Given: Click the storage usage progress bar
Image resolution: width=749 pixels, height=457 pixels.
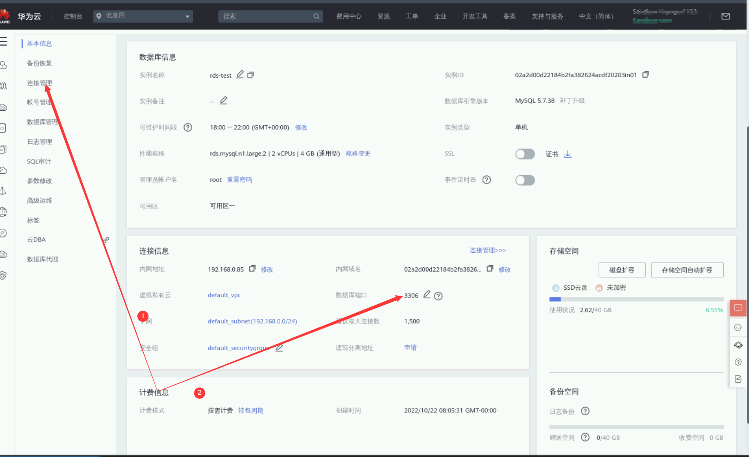Looking at the screenshot, I should (637, 299).
